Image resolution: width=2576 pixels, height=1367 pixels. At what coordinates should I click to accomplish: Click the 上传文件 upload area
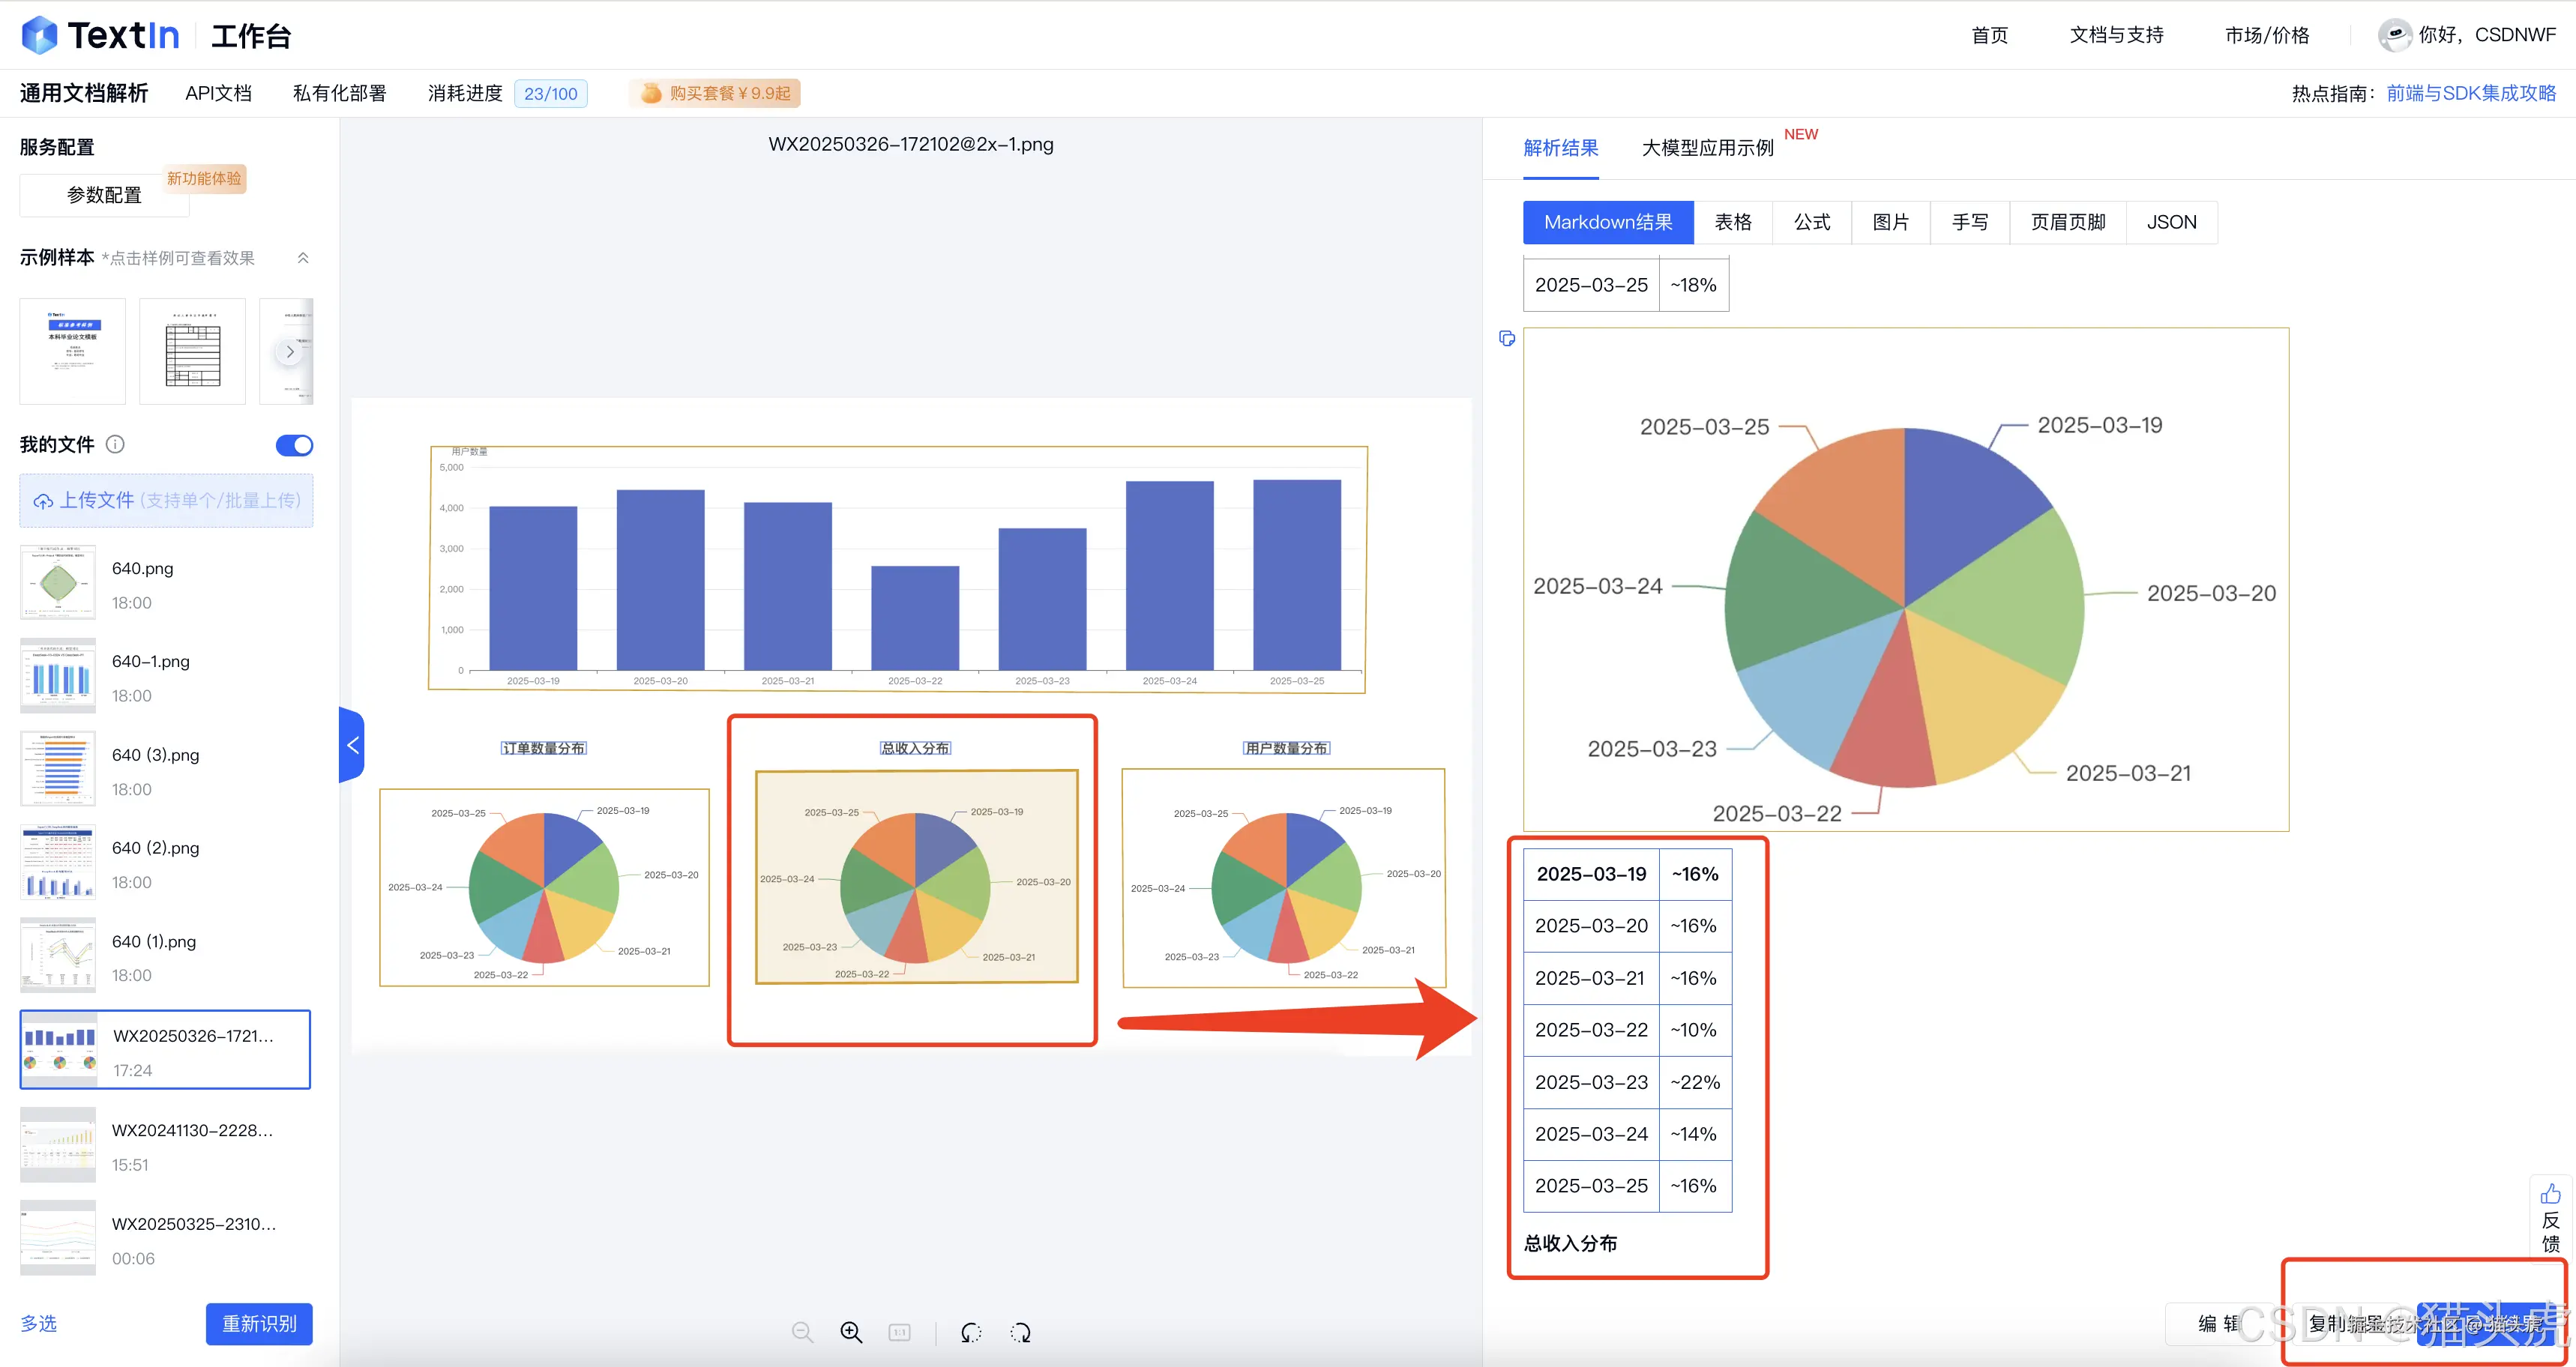coord(166,500)
